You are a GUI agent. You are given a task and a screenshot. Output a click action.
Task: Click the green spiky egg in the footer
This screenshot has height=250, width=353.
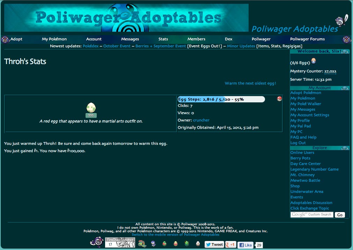pos(187,243)
